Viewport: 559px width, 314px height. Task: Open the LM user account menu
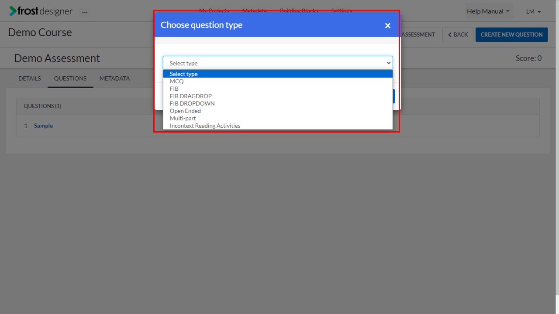534,11
